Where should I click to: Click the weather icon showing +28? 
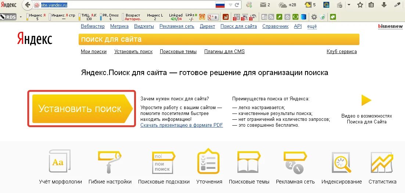tap(287, 5)
